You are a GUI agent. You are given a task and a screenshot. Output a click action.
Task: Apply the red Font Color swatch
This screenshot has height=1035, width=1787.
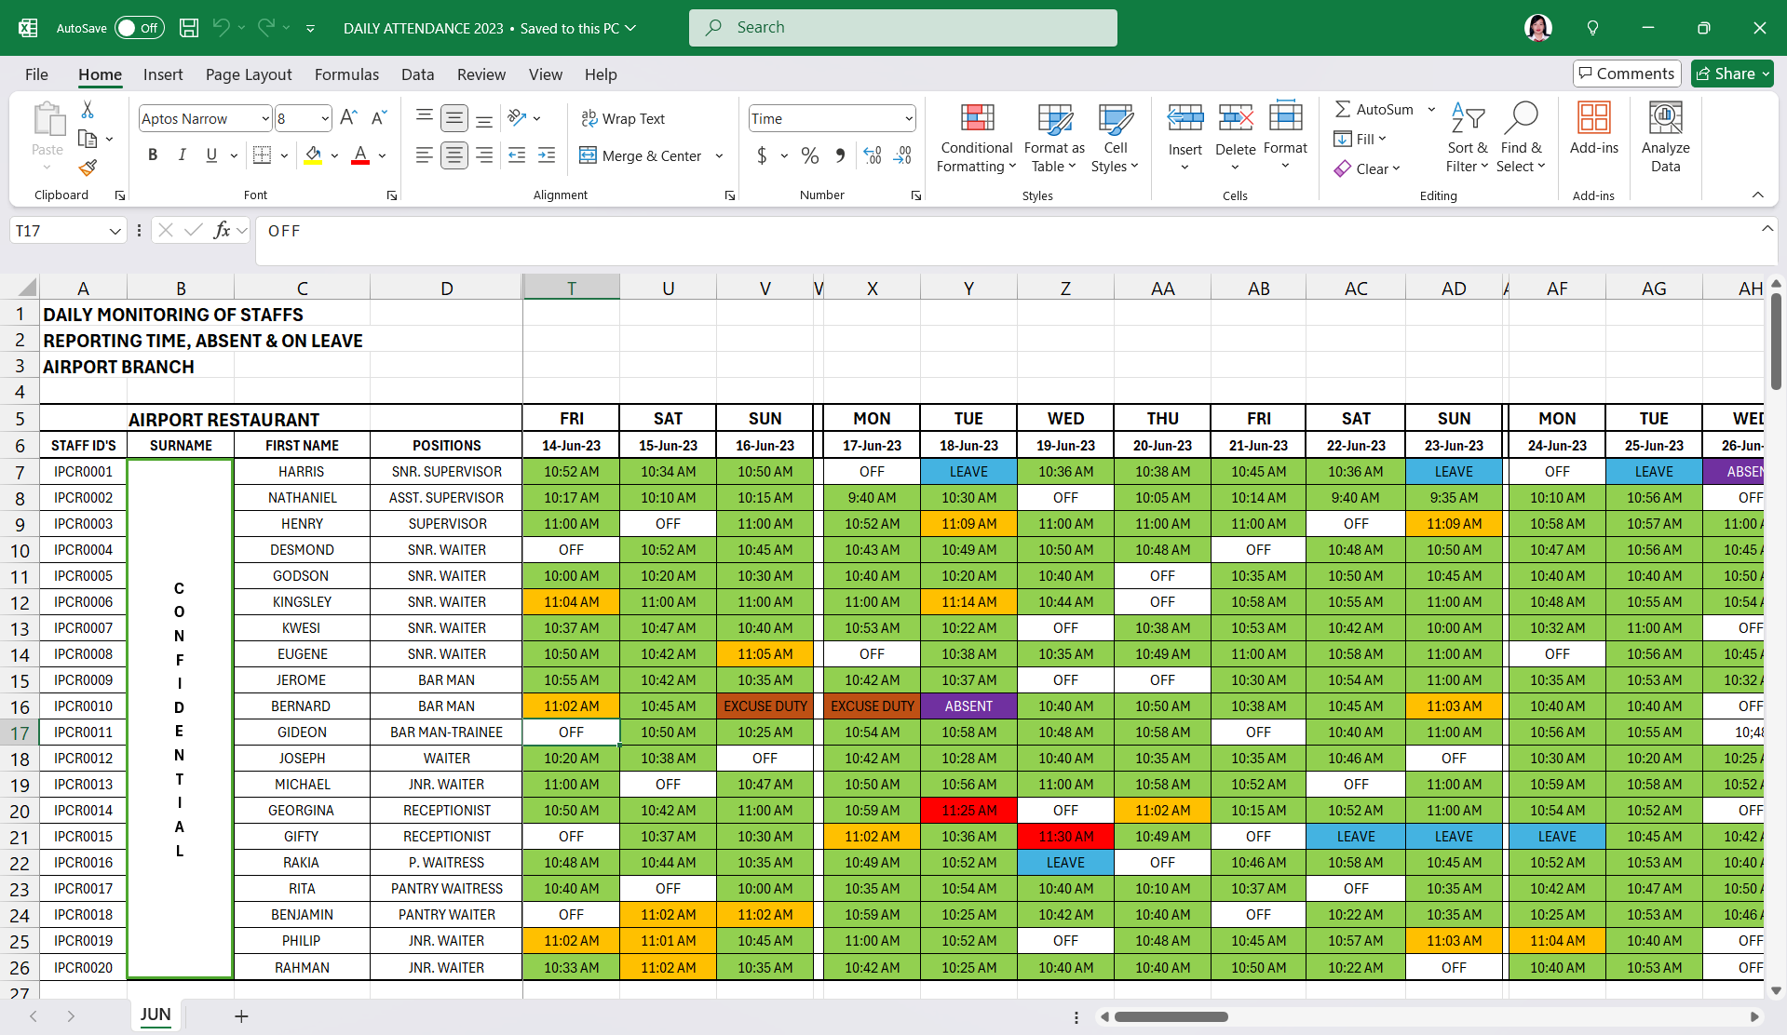(360, 155)
